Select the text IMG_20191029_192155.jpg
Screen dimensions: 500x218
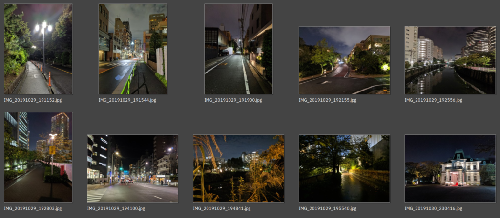point(328,100)
